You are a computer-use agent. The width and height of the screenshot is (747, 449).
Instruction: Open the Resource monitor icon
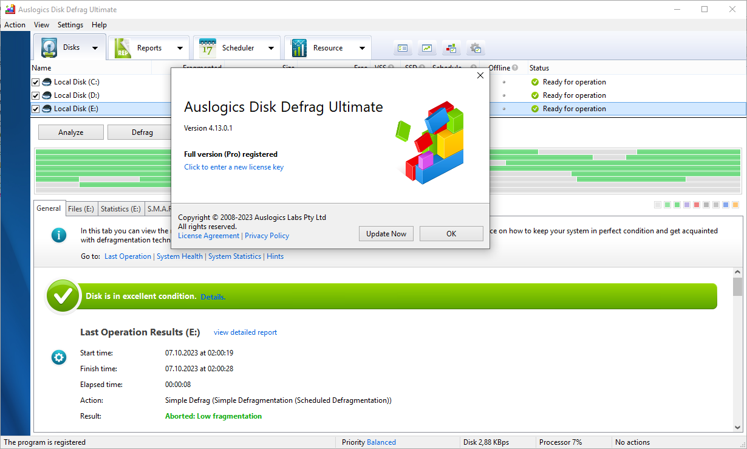click(299, 48)
